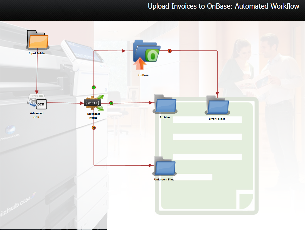This screenshot has width=305, height=230.
Task: Click the "Metadata Route" label
Action: point(94,116)
